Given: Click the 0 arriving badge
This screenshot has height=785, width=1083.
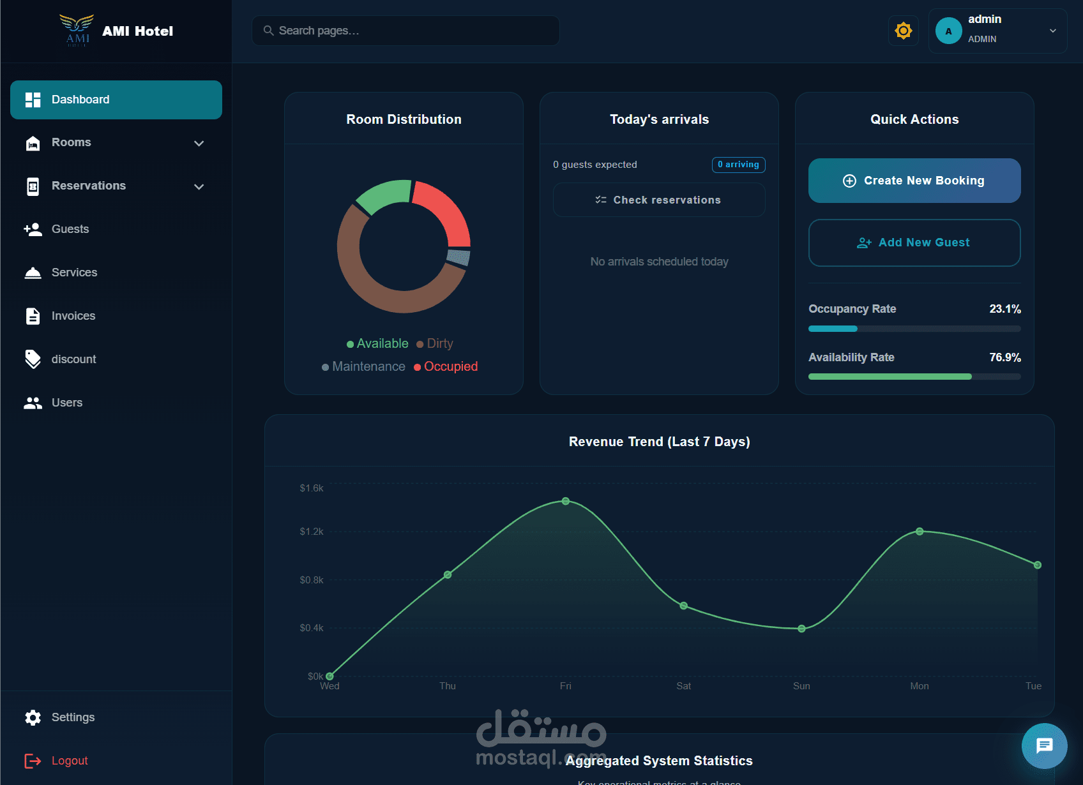Looking at the screenshot, I should pos(739,165).
